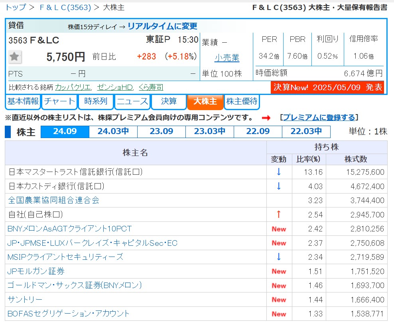Go to トップ breadcrumb link
The image size is (394, 322).
15,8
